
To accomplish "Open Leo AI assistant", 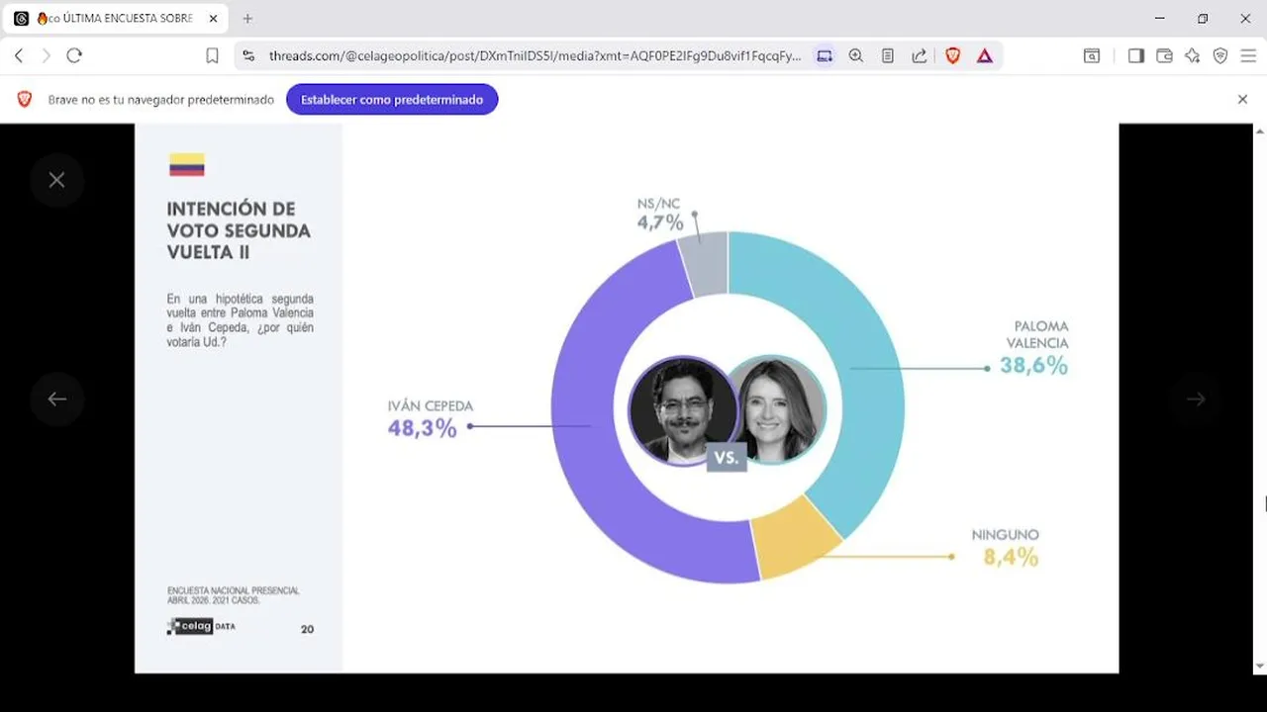I will pyautogui.click(x=1193, y=56).
